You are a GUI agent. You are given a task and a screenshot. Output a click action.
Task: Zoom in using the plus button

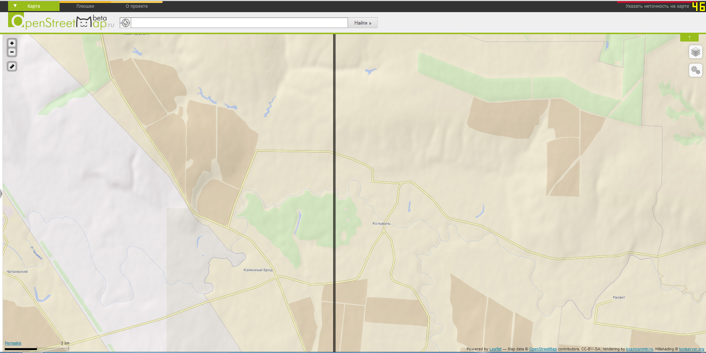pyautogui.click(x=12, y=43)
